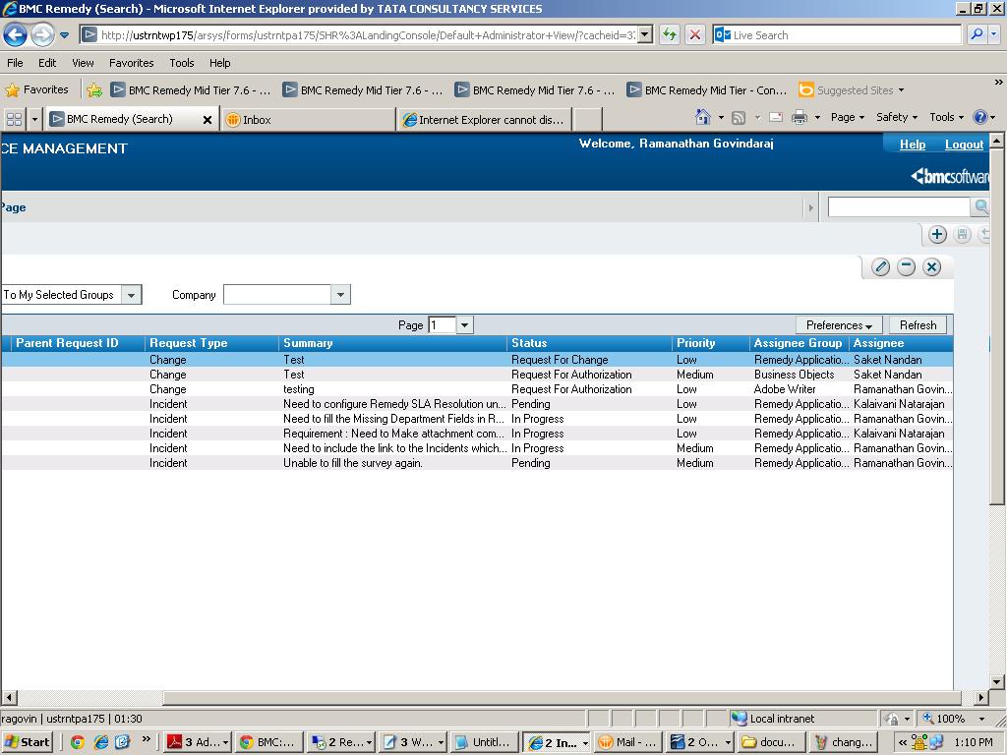Image resolution: width=1007 pixels, height=755 pixels.
Task: Expand the Company dropdown selector
Action: tap(340, 294)
